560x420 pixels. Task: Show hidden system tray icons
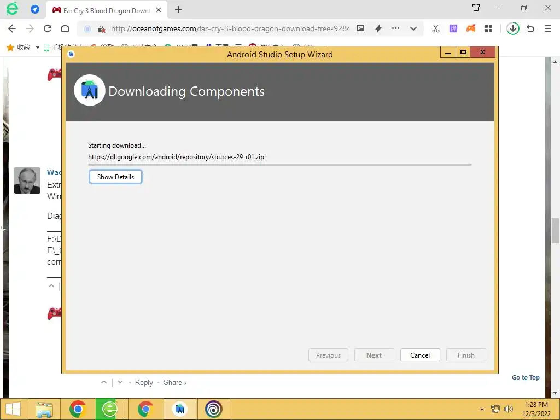482,409
